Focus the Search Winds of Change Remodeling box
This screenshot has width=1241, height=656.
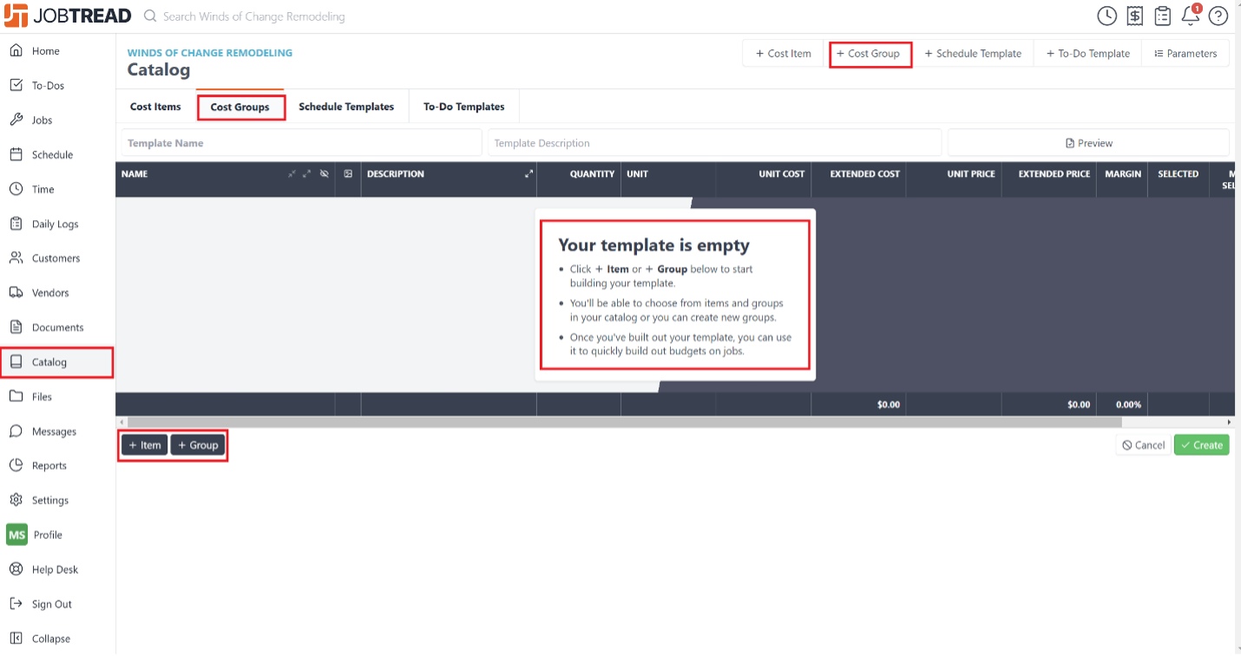point(253,16)
